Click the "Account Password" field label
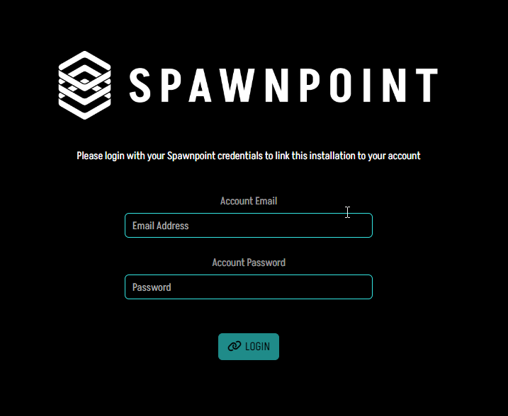 [248, 262]
